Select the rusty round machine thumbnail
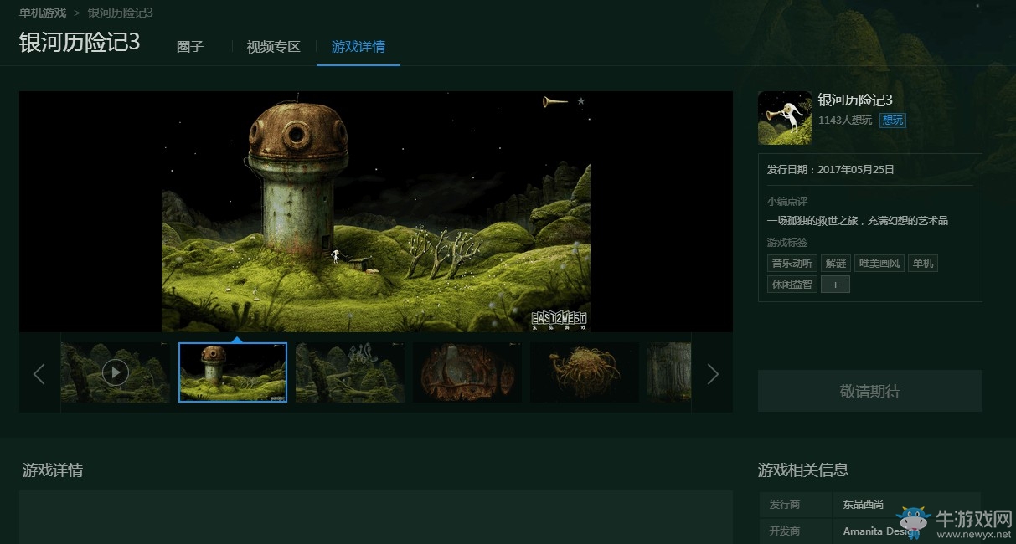The image size is (1016, 544). 467,372
